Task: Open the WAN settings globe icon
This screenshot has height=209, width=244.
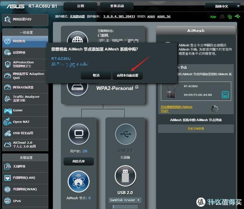Action: (7, 190)
